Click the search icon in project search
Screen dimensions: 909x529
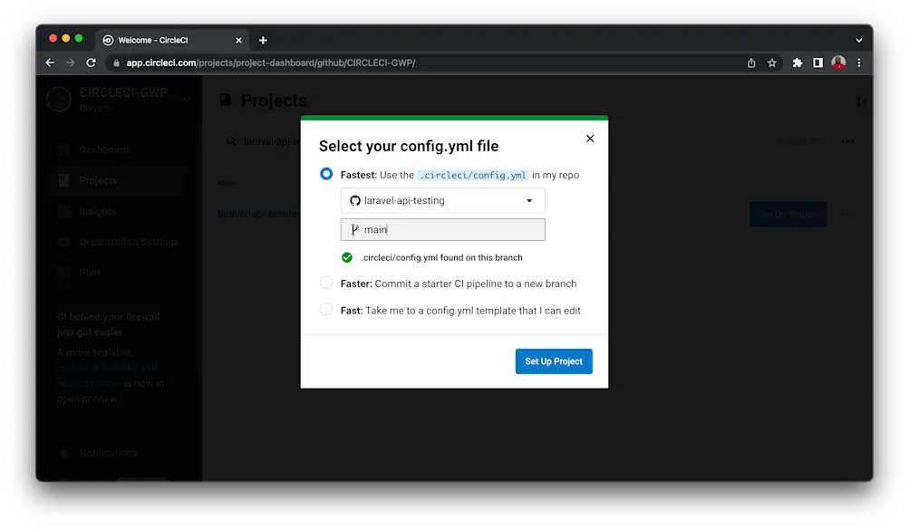[231, 140]
